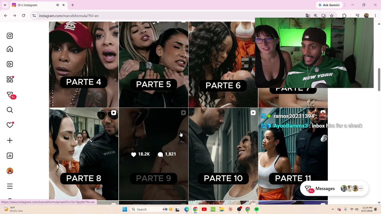Go forward in the browser
Screen dimensions: 381x214
[x=14, y=16]
